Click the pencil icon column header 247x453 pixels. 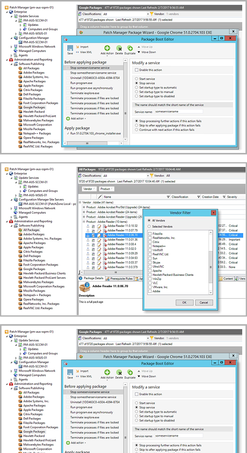(100, 197)
